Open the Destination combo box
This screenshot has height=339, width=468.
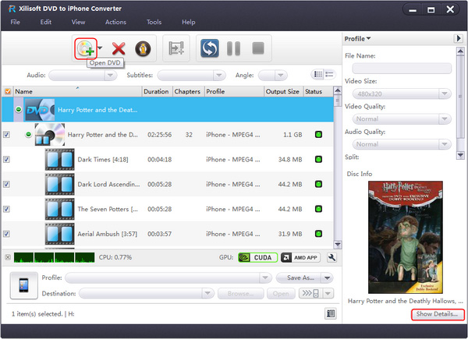[x=147, y=293]
